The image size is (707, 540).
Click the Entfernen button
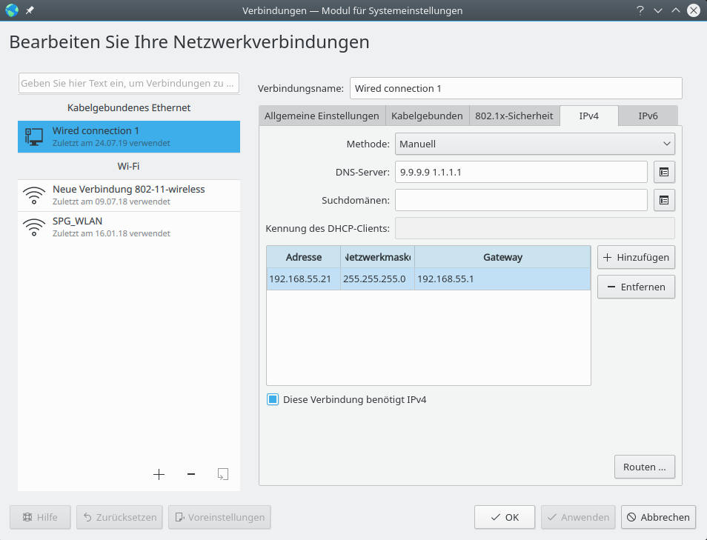coord(636,287)
